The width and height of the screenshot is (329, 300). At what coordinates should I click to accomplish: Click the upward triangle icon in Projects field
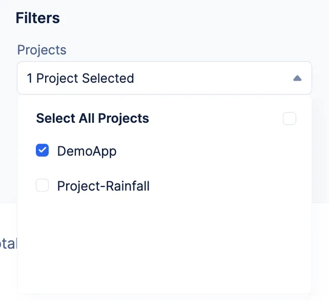[x=297, y=78]
